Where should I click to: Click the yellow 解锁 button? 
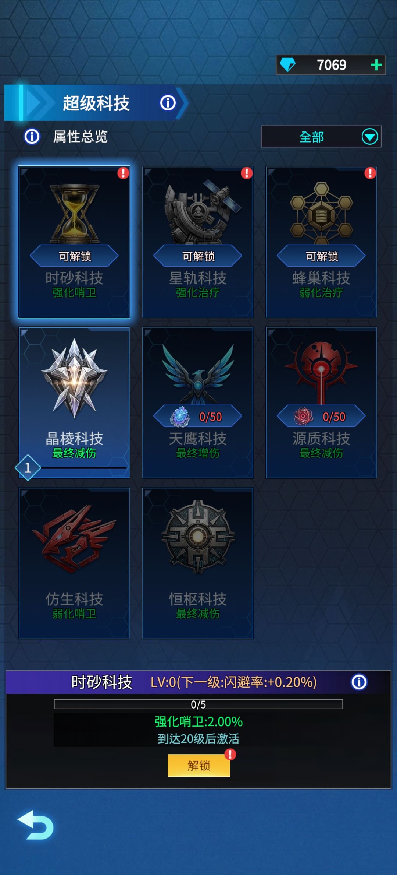coord(199,765)
